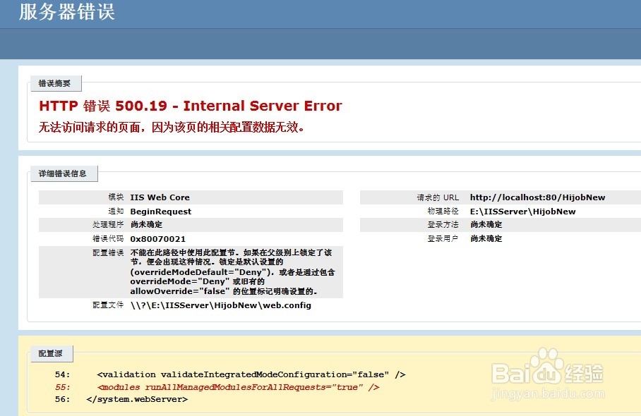Viewport: 641px width, 416px height.
Task: Click the 详细错误信息 section label
Action: click(x=64, y=173)
